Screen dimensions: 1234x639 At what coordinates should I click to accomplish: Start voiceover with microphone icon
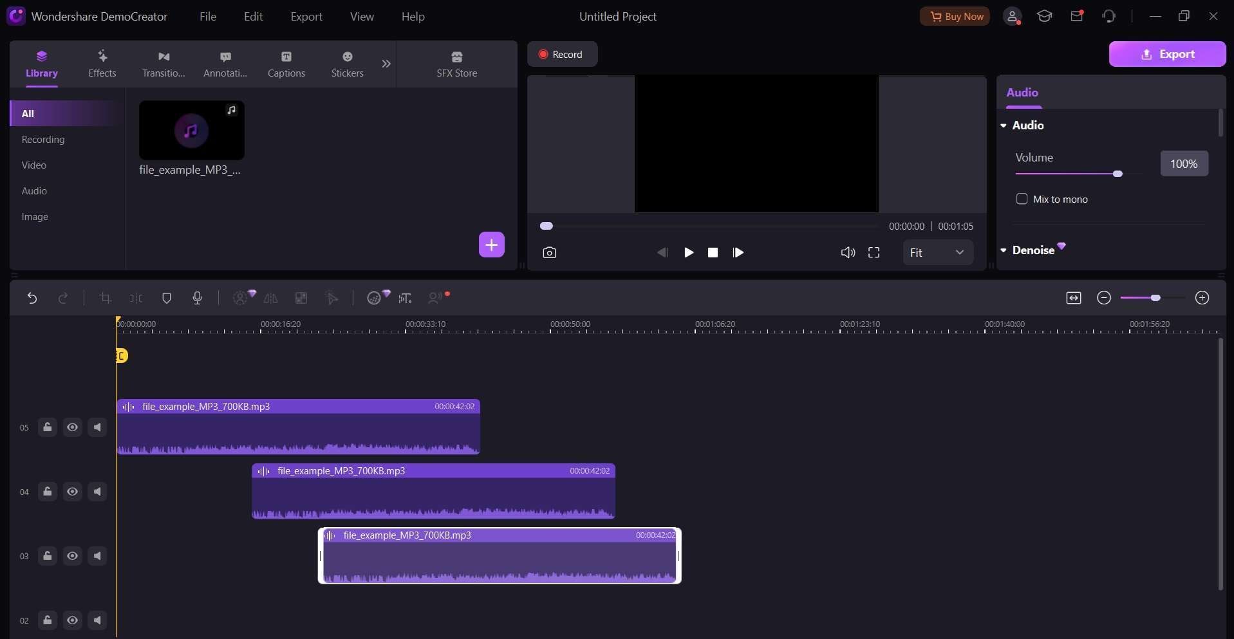[198, 298]
